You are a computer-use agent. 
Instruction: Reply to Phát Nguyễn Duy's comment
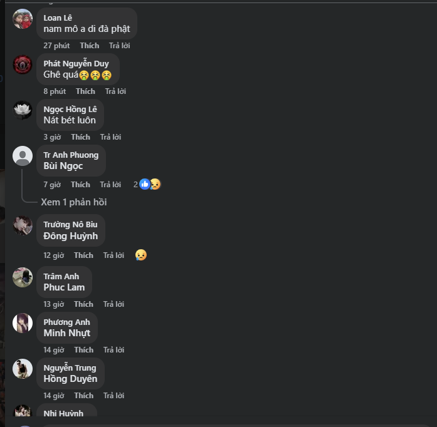115,91
